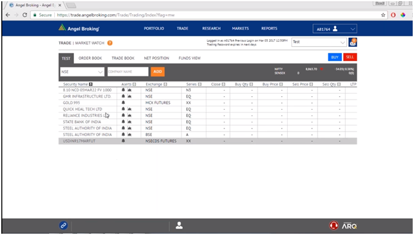Click the orange help question mark icon
This screenshot has width=414, height=235.
pyautogui.click(x=110, y=43)
